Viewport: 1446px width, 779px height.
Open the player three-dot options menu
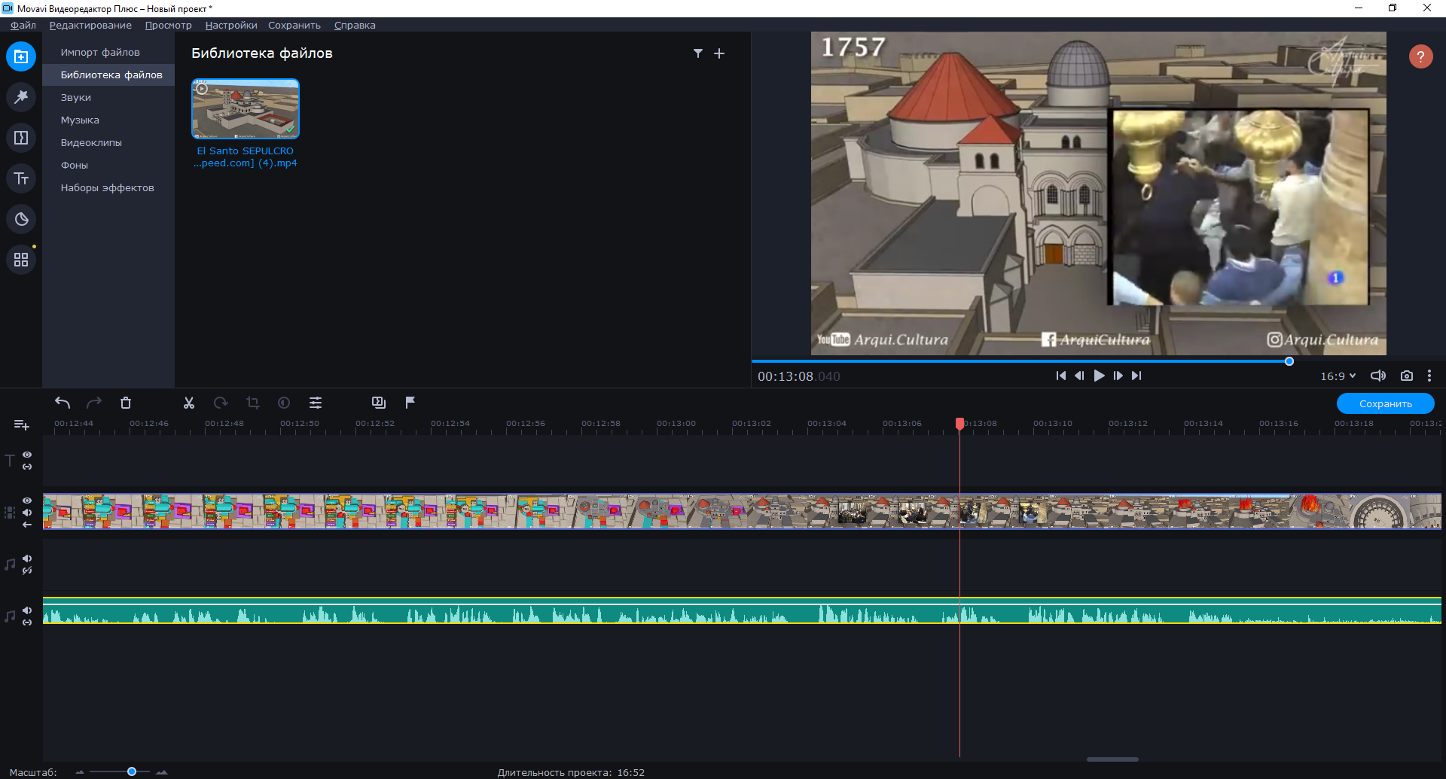pos(1429,376)
